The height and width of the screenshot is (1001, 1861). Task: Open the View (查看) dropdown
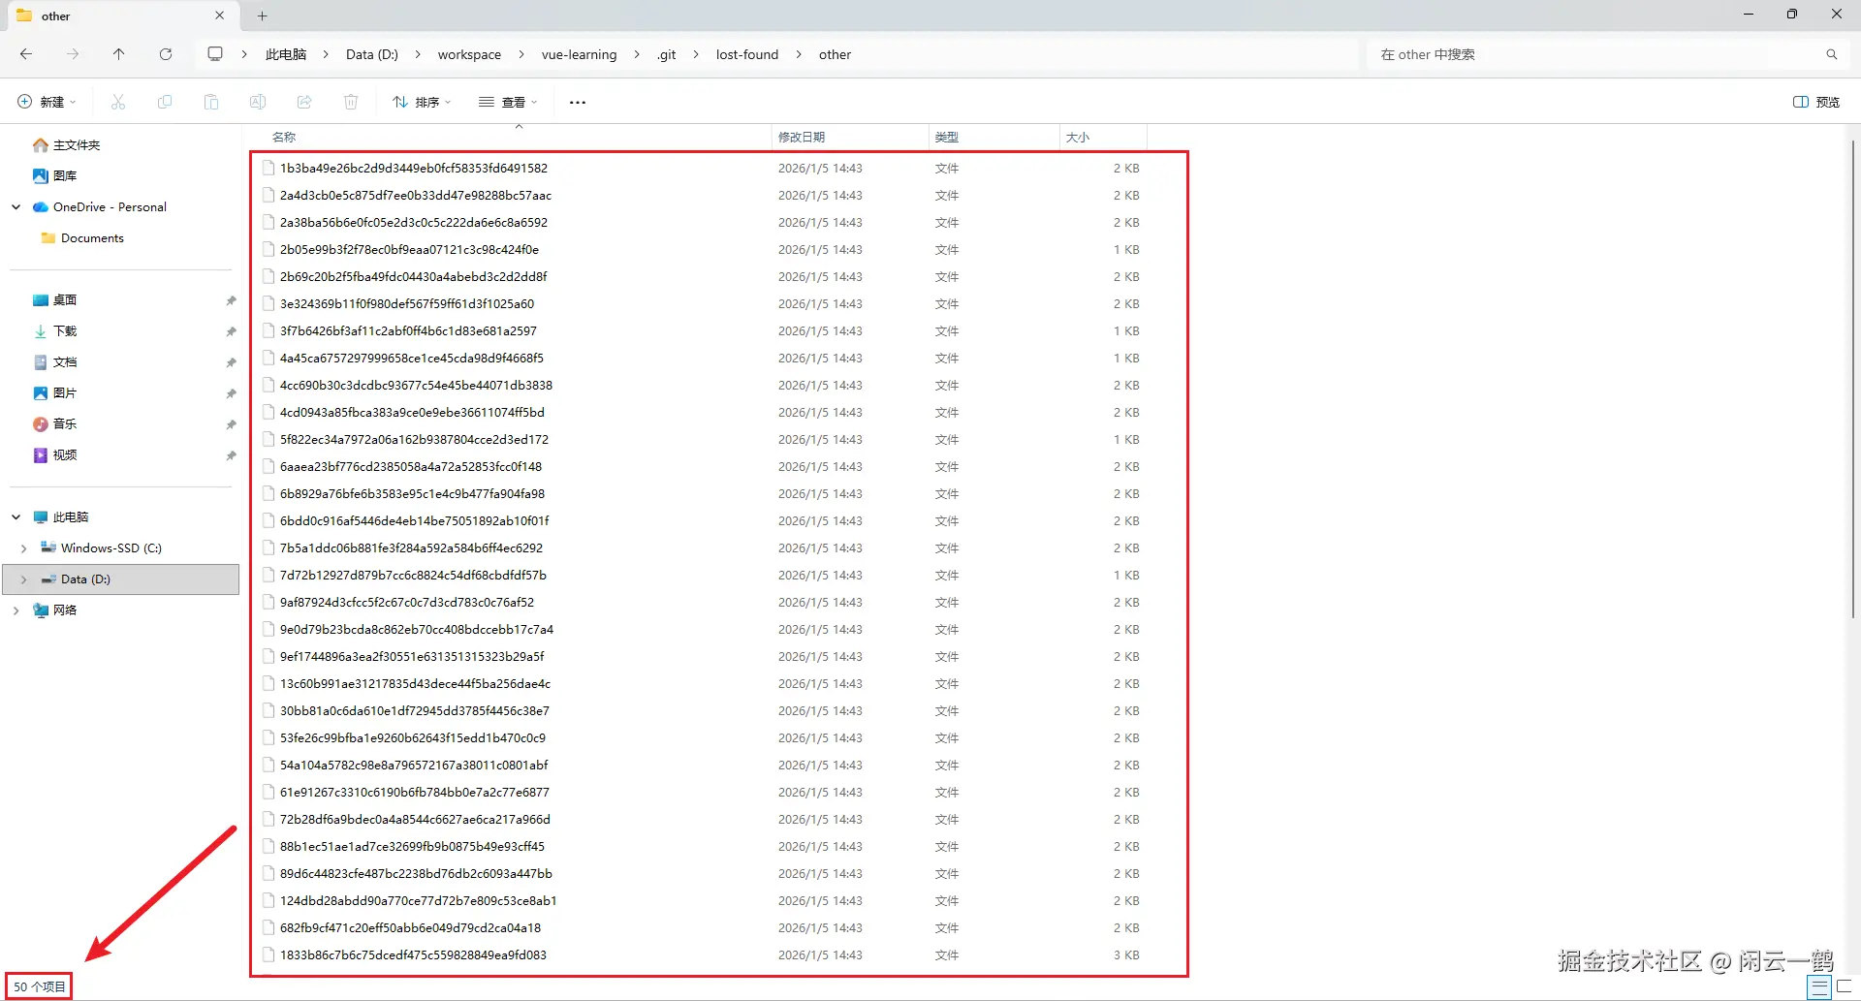[x=508, y=102]
